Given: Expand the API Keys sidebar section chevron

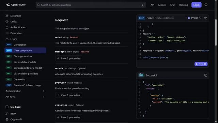Looking at the screenshot, I should point(44,97).
